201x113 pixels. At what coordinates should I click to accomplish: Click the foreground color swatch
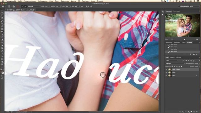click(2, 72)
